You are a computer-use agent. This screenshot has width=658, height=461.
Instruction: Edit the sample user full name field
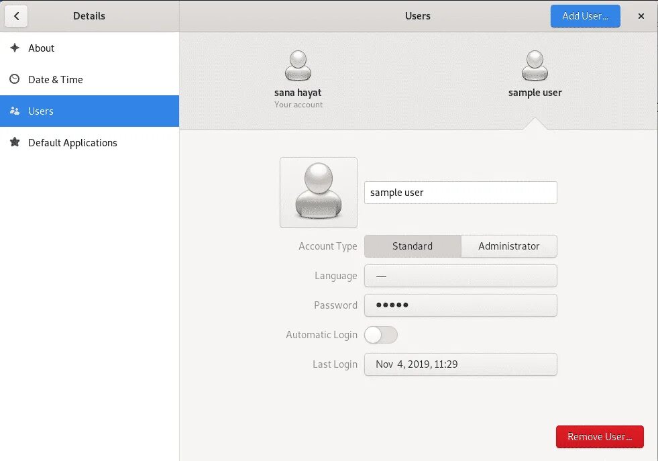click(x=461, y=193)
